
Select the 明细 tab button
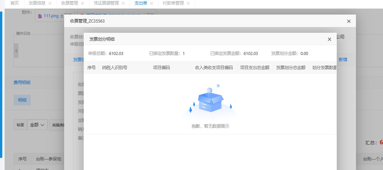pyautogui.click(x=22, y=100)
